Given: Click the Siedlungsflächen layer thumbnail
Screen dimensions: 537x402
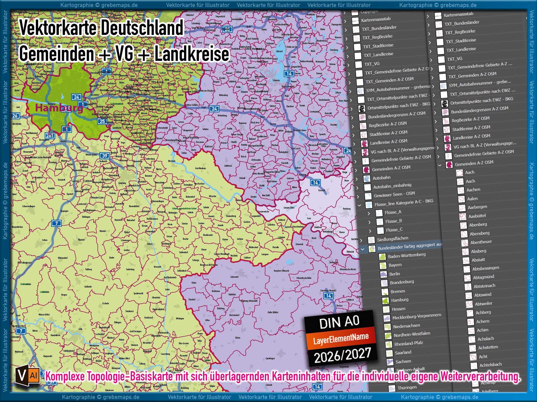Looking at the screenshot, I should tap(371, 240).
